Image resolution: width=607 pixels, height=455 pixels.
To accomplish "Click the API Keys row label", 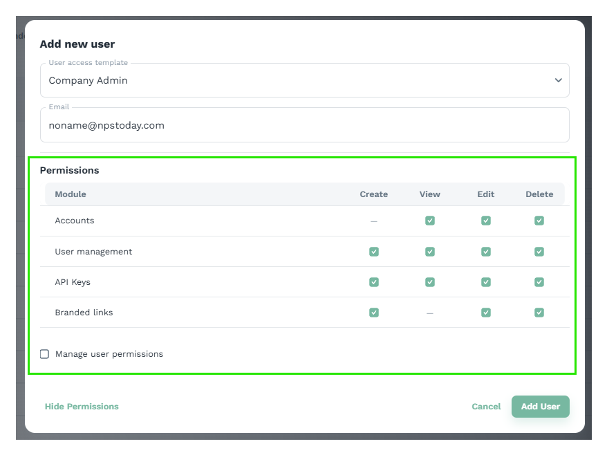I will (73, 282).
